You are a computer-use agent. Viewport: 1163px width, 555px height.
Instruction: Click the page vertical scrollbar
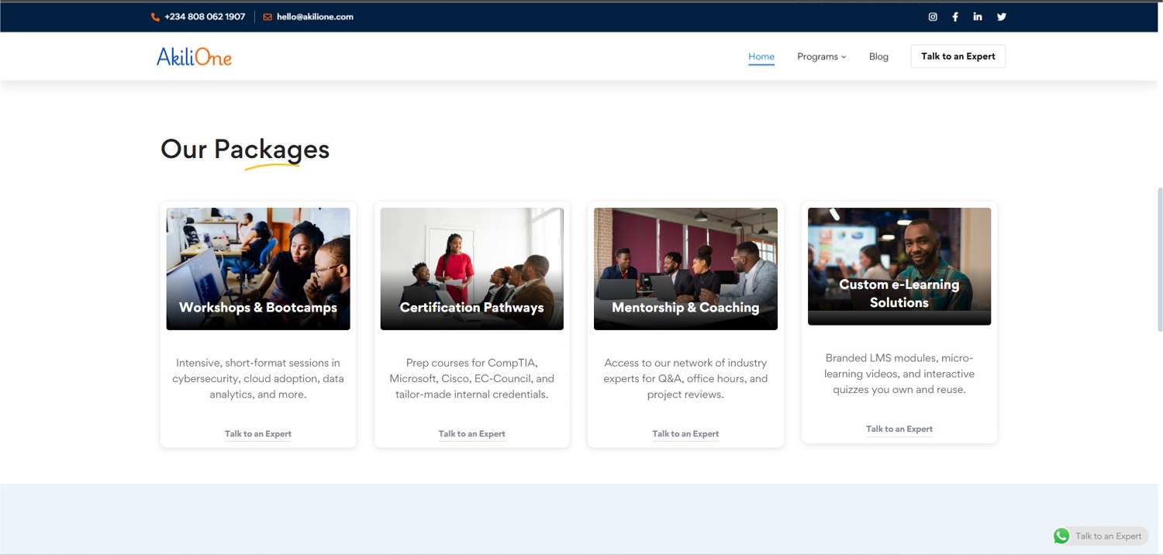pos(1159,260)
